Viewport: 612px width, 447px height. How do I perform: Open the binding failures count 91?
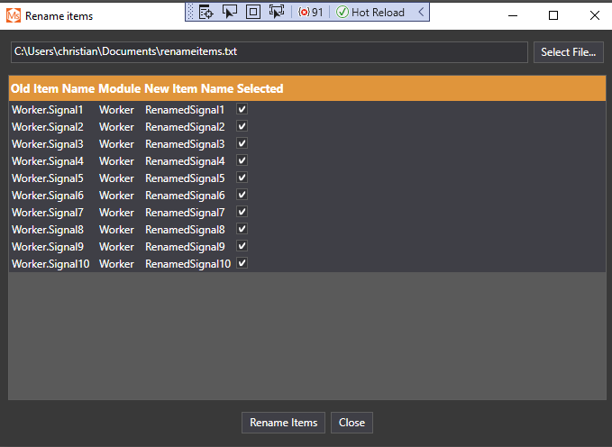point(311,13)
